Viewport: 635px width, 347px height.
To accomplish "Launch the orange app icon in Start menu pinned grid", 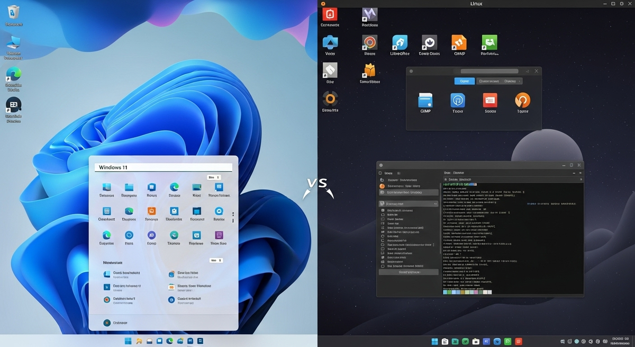I will tap(152, 211).
